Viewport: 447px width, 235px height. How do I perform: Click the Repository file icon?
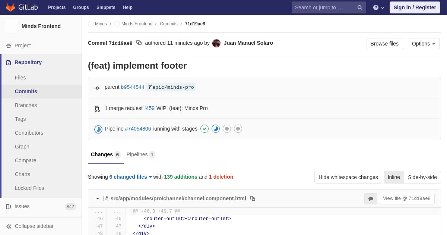click(x=9, y=63)
